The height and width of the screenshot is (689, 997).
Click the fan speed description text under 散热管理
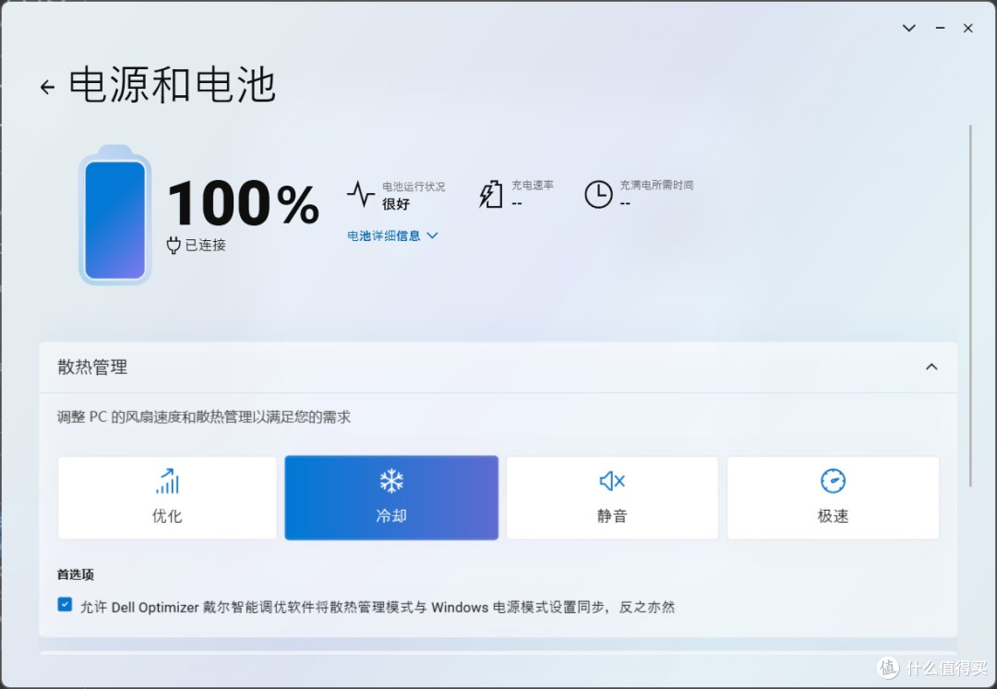click(x=204, y=417)
